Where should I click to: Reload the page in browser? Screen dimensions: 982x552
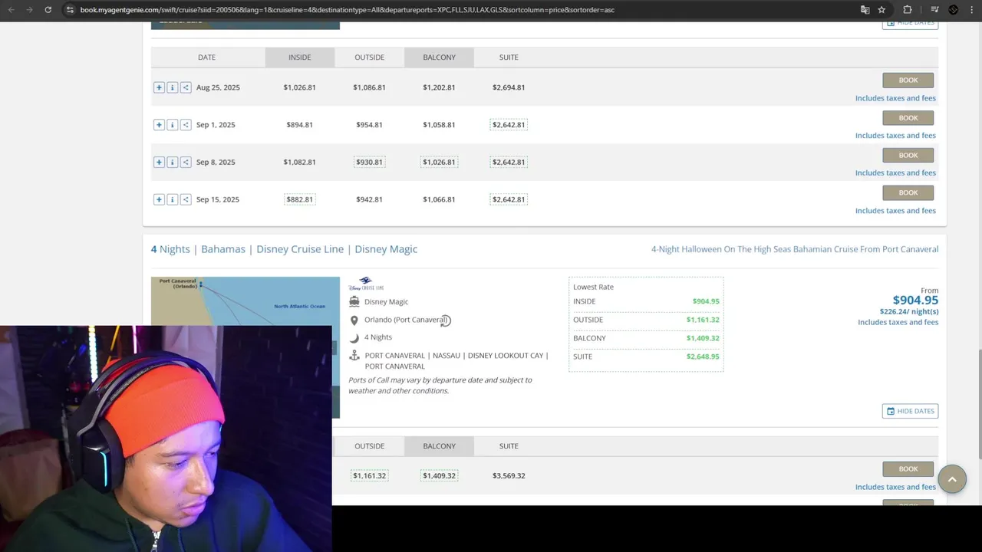(48, 10)
